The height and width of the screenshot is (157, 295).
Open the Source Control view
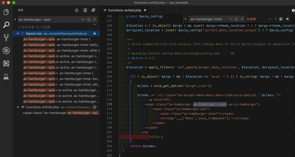(x=6, y=38)
